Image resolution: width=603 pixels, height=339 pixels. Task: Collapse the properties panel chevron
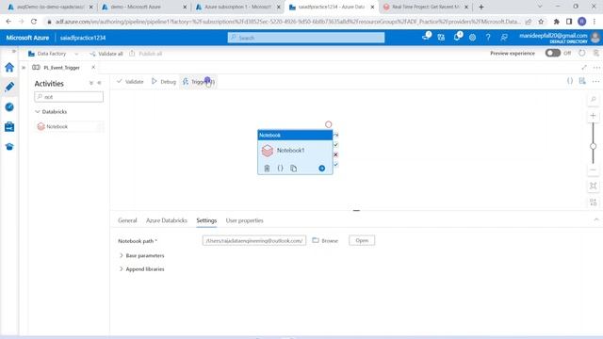(596, 219)
